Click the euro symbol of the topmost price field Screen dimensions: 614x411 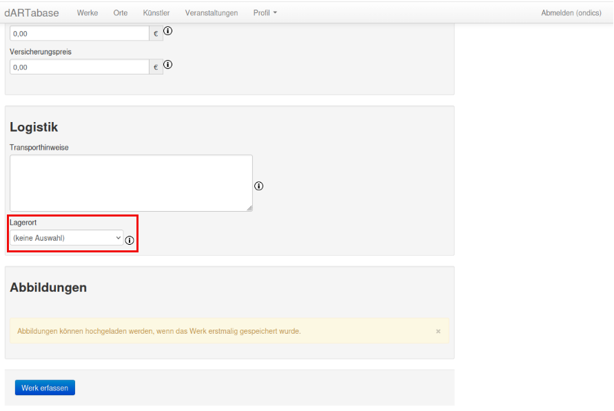click(156, 33)
